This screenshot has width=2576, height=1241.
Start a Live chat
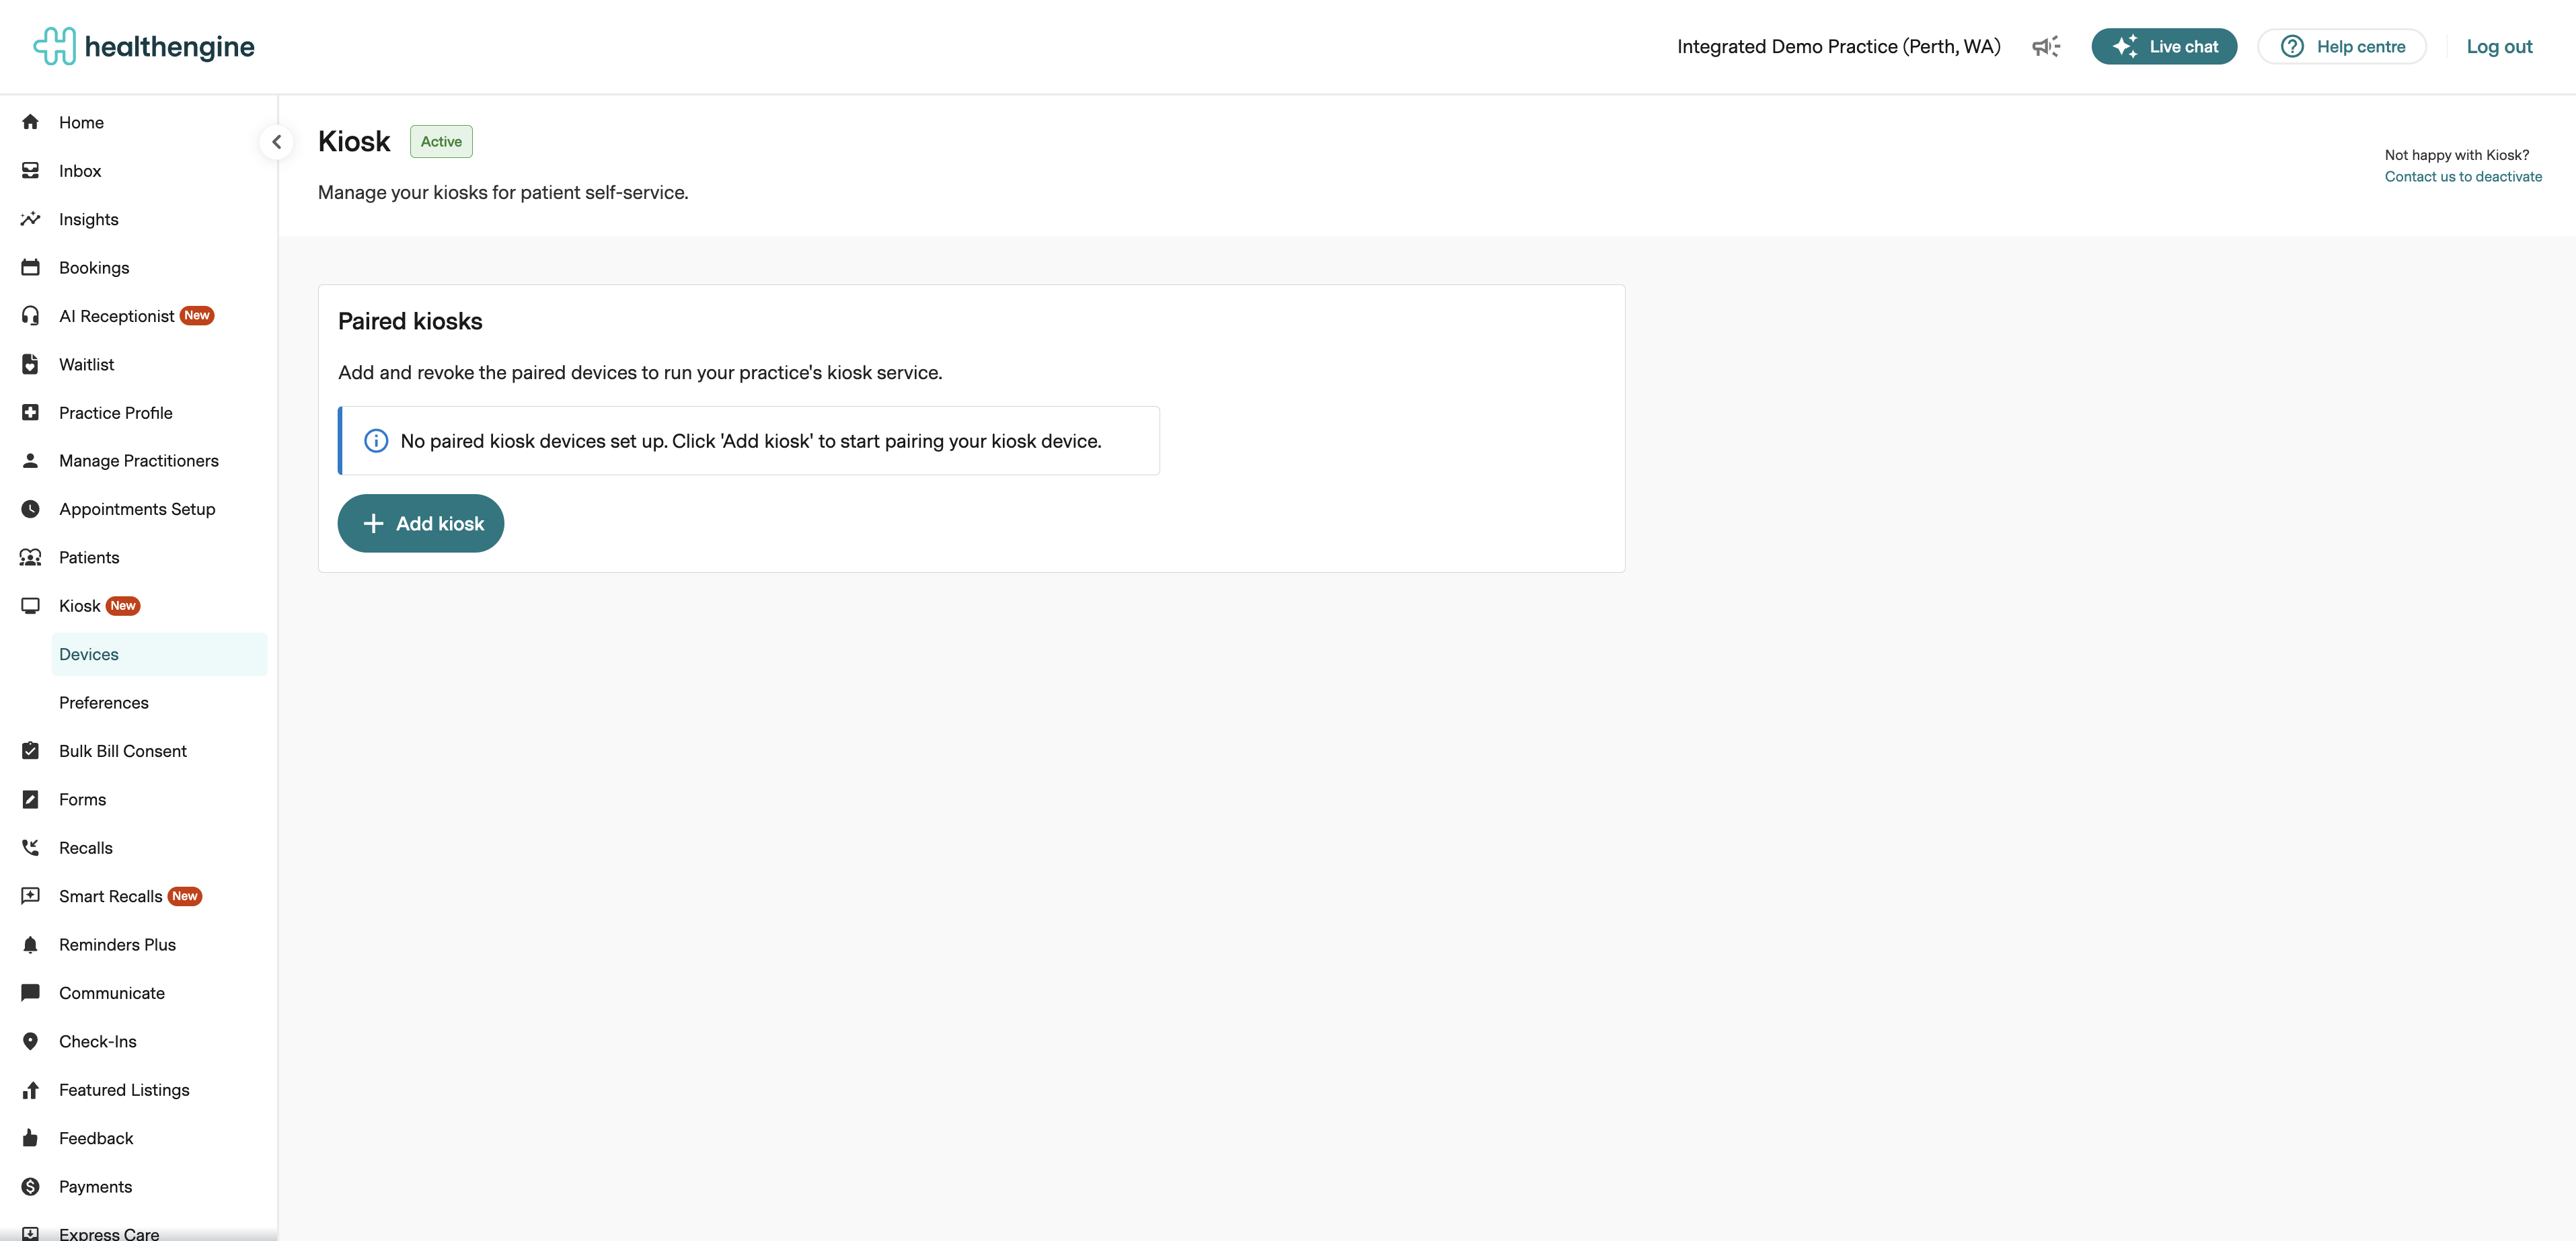click(2164, 46)
